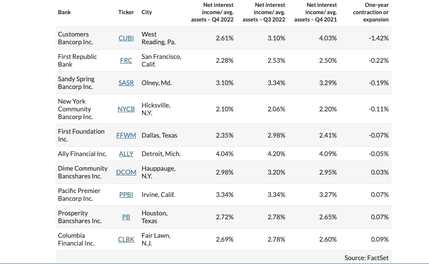Screen dimensions: 429x264
Task: Open the FFWM ticker link
Action: click(126, 135)
